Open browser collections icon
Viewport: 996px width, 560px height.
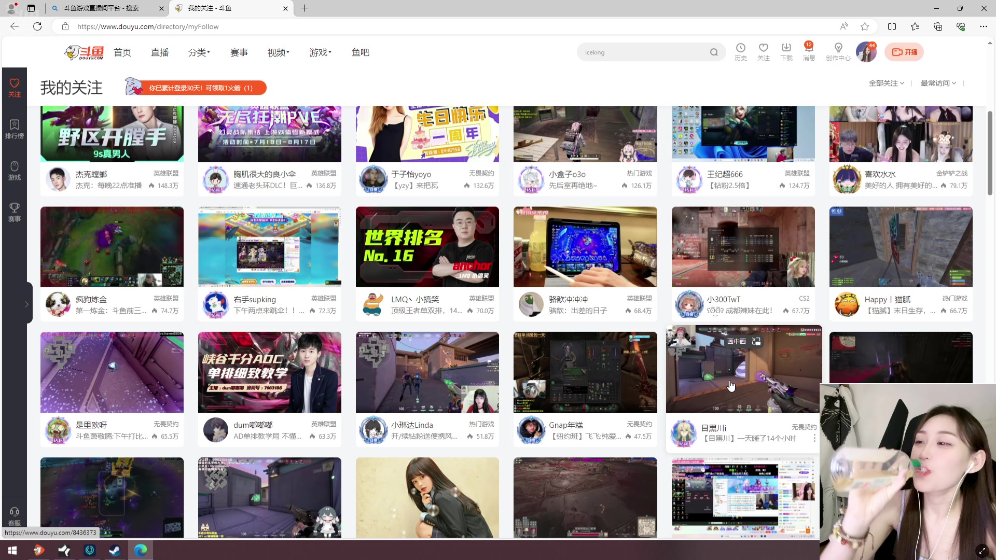(x=938, y=26)
